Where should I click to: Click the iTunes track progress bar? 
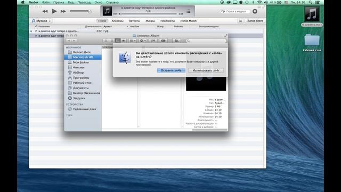(149, 14)
